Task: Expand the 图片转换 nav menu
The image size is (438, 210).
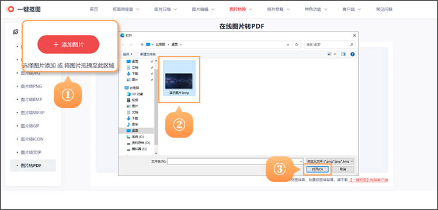Action: click(x=241, y=9)
